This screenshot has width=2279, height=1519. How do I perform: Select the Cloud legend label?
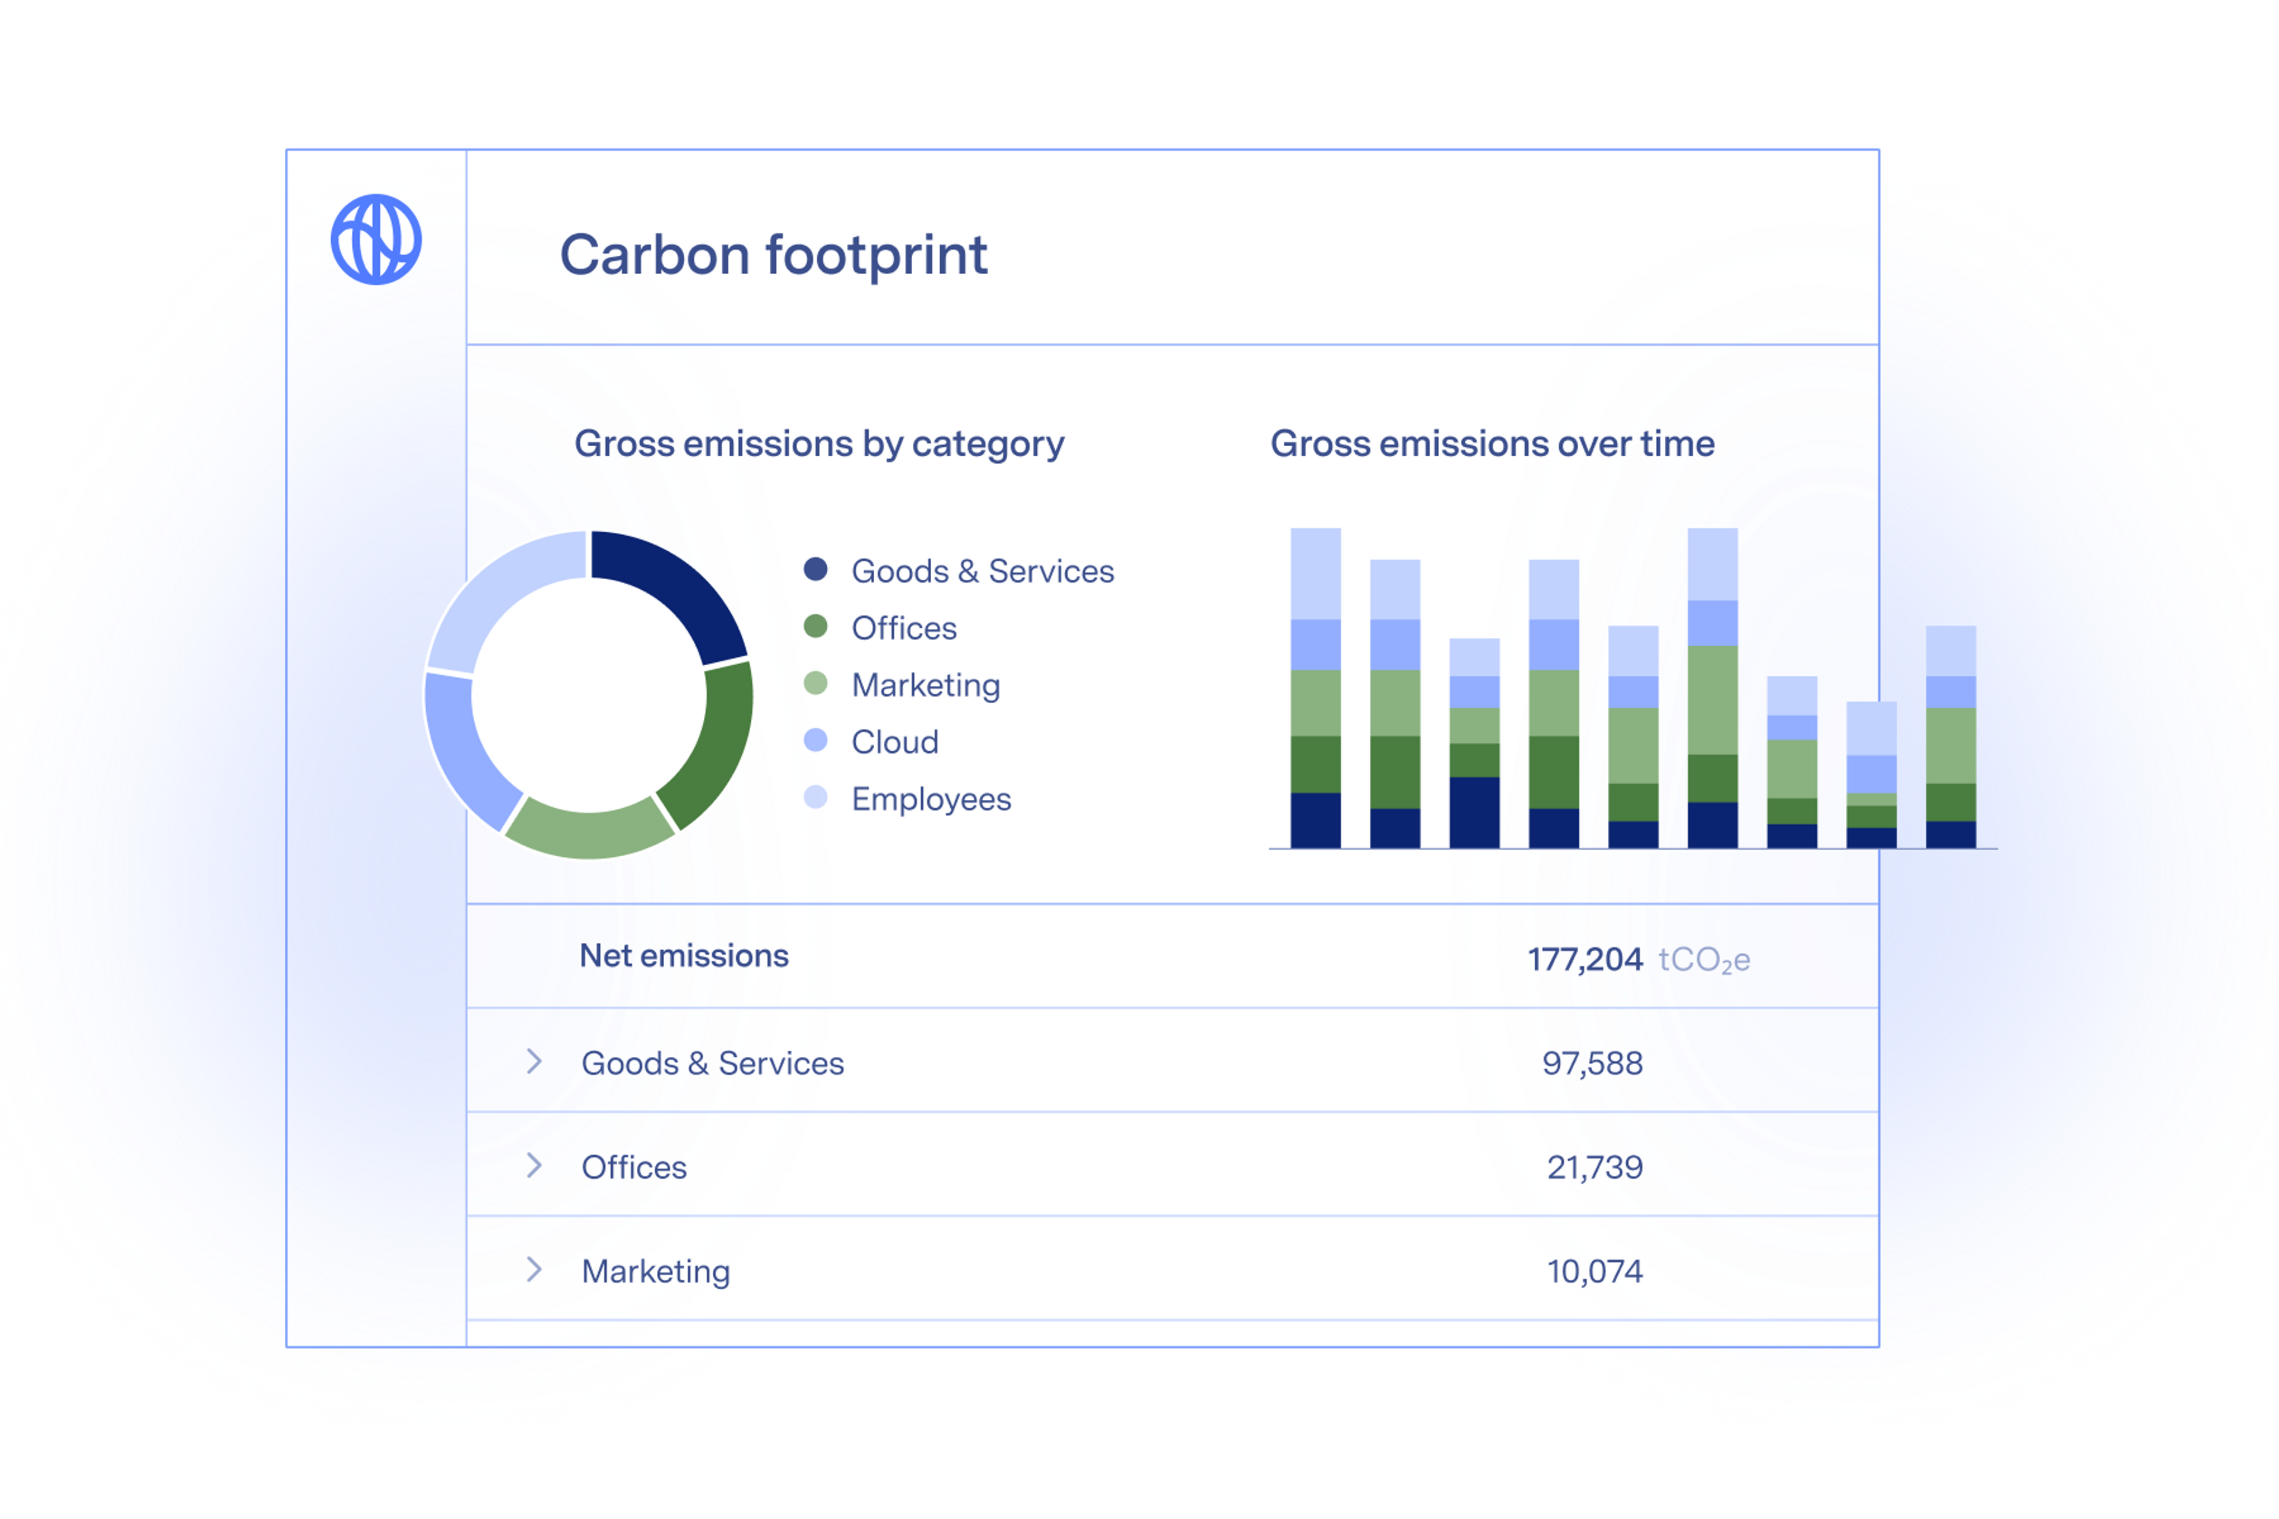pos(894,742)
